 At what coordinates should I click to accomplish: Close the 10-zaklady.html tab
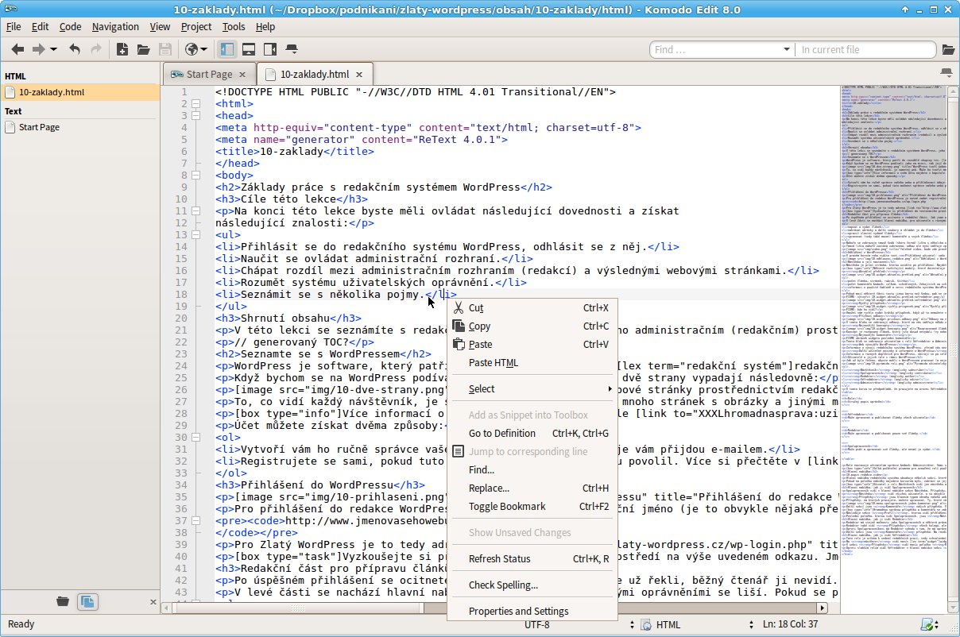pos(360,74)
